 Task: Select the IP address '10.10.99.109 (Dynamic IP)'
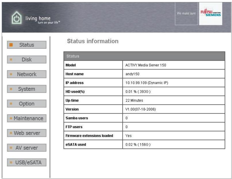pyautogui.click(x=147, y=83)
